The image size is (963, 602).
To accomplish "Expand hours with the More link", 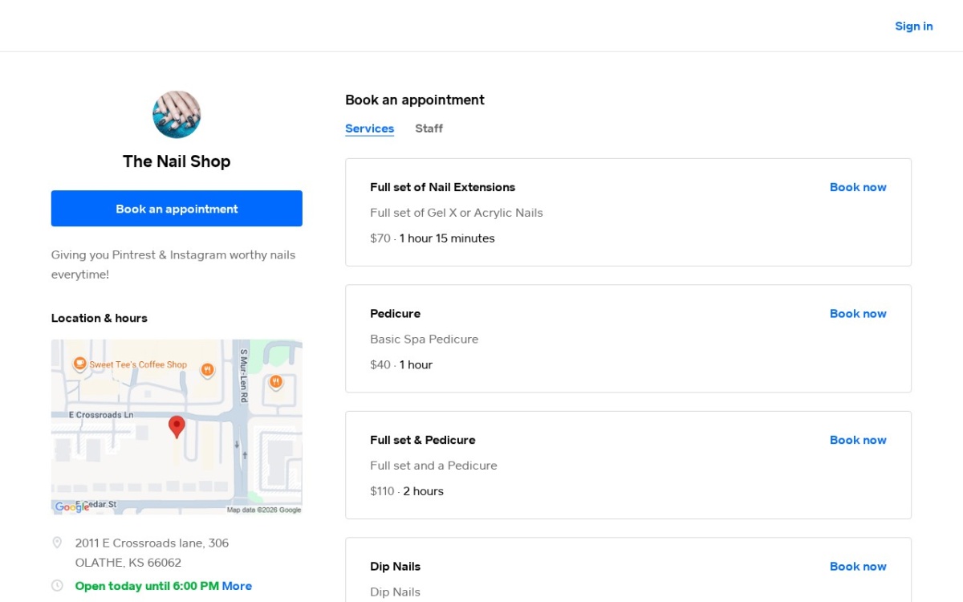I will point(237,586).
